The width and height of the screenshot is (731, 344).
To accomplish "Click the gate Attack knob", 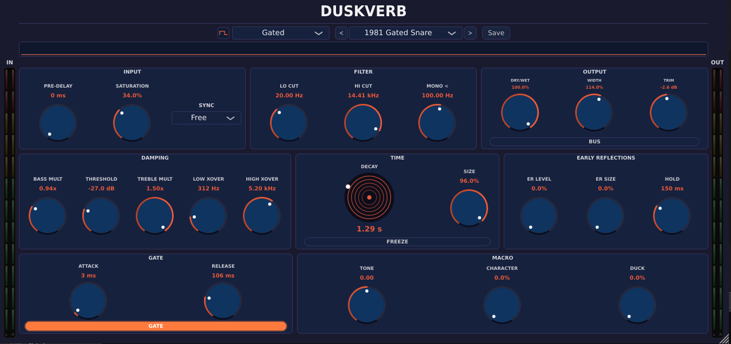I will (x=88, y=301).
